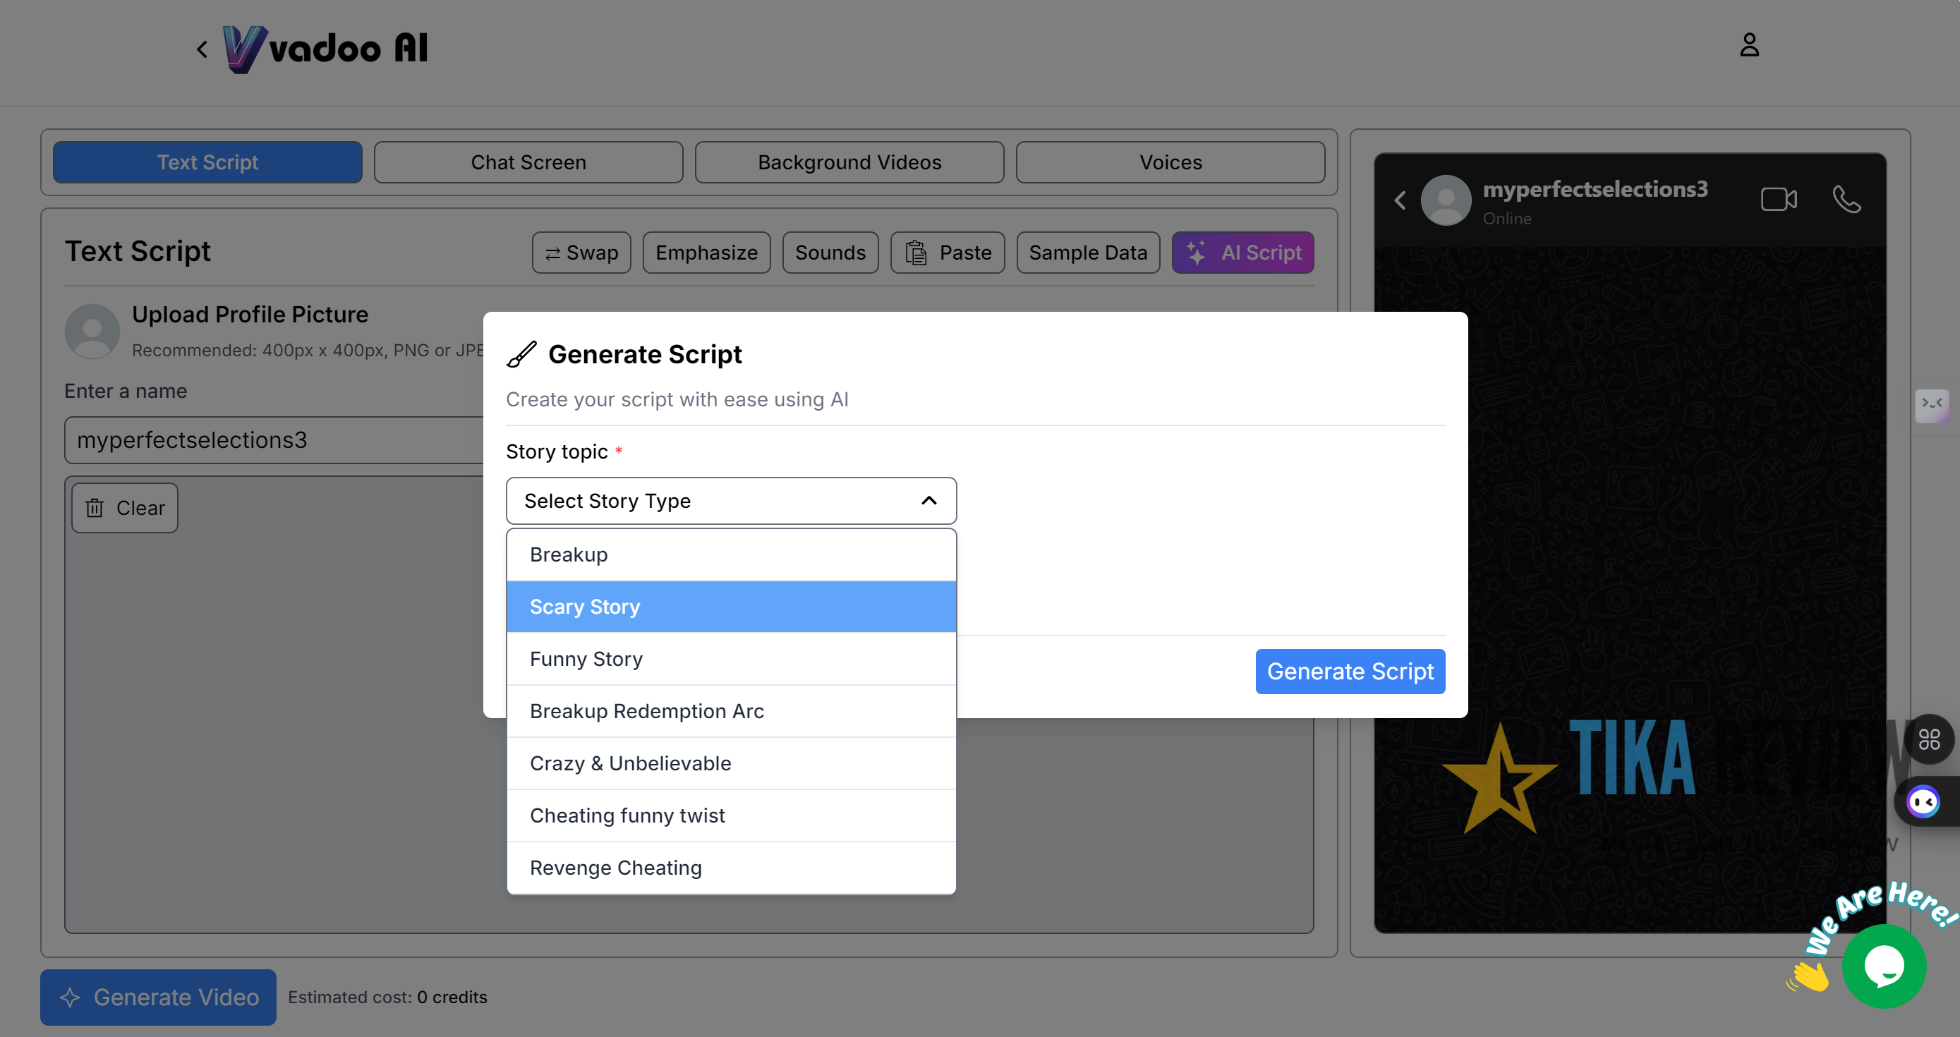The height and width of the screenshot is (1037, 1960).
Task: Select Scary Story option
Action: (x=731, y=607)
